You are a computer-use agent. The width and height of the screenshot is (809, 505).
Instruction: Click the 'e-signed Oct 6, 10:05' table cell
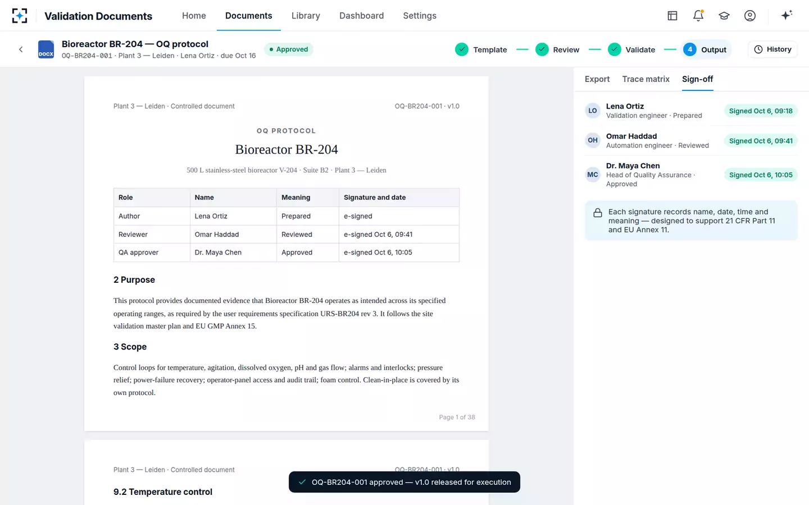click(399, 252)
